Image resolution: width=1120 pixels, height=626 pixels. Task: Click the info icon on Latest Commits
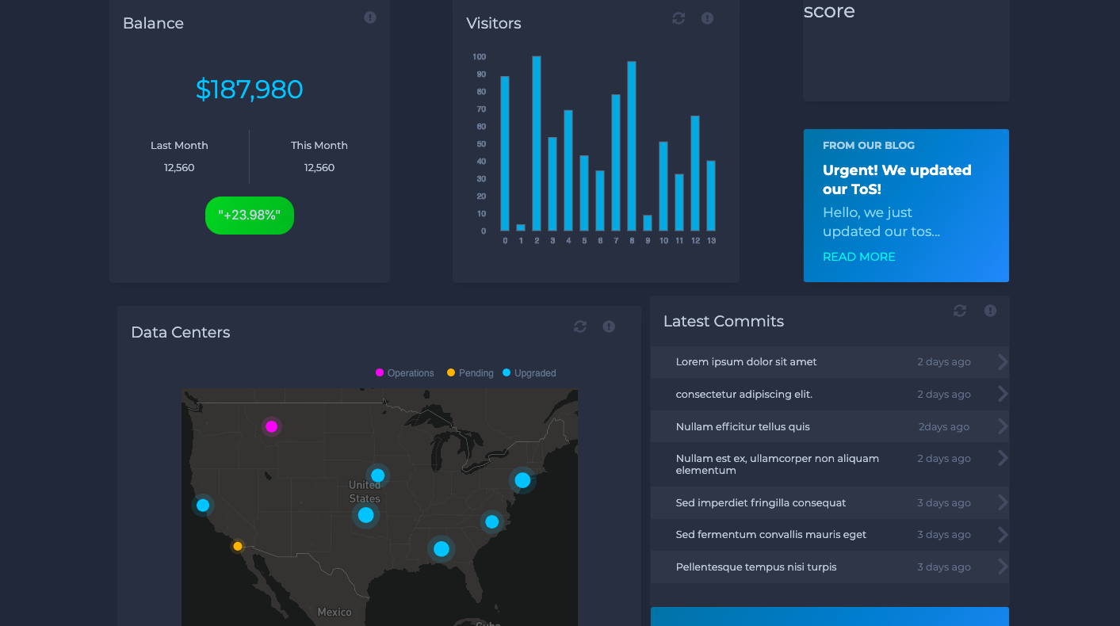[990, 311]
